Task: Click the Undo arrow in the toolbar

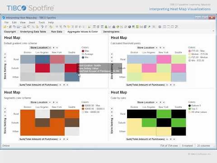Action: tap(42, 27)
